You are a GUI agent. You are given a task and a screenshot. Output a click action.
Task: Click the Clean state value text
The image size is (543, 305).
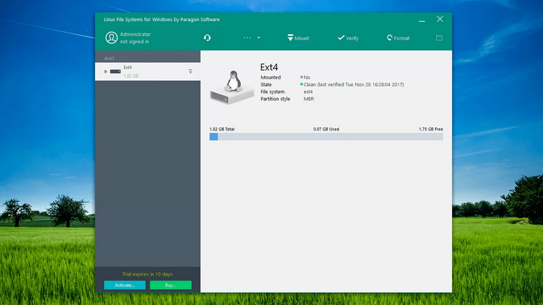click(x=353, y=84)
